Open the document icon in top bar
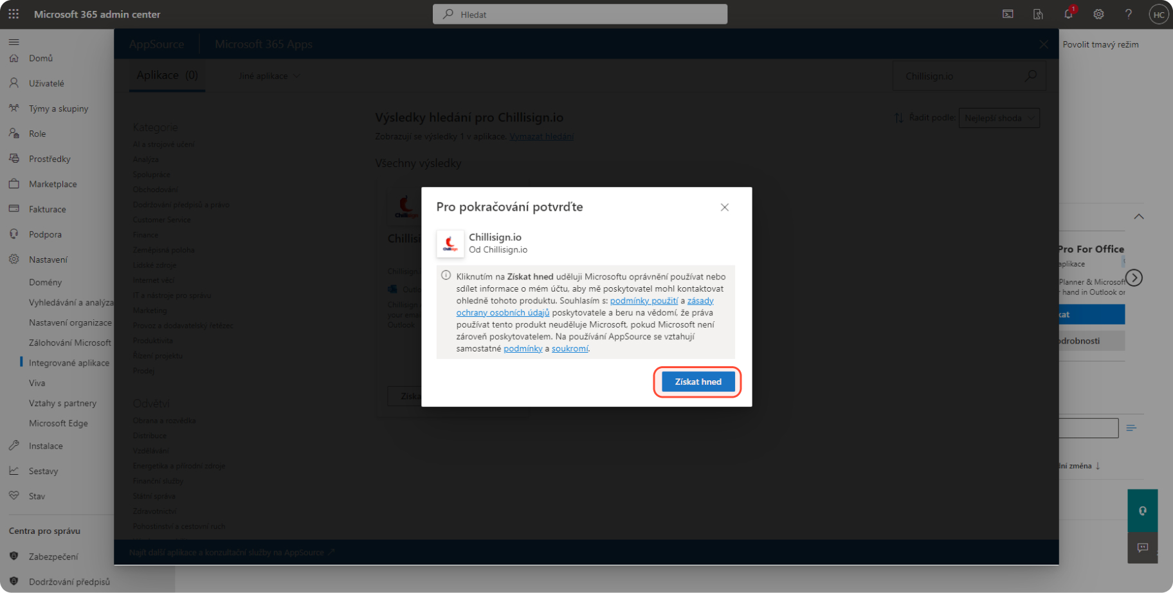 pos(1038,14)
